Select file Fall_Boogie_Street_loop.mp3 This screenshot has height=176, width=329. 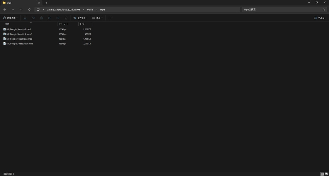click(19, 39)
